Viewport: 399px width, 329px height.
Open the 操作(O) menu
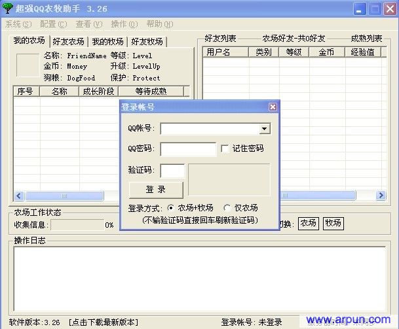coord(124,24)
